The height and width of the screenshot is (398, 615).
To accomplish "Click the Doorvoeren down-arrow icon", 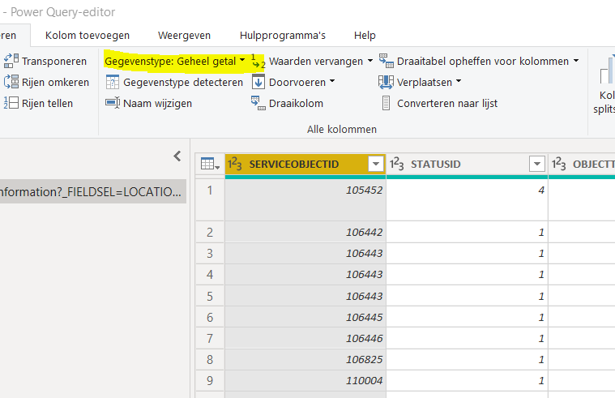I will [258, 82].
